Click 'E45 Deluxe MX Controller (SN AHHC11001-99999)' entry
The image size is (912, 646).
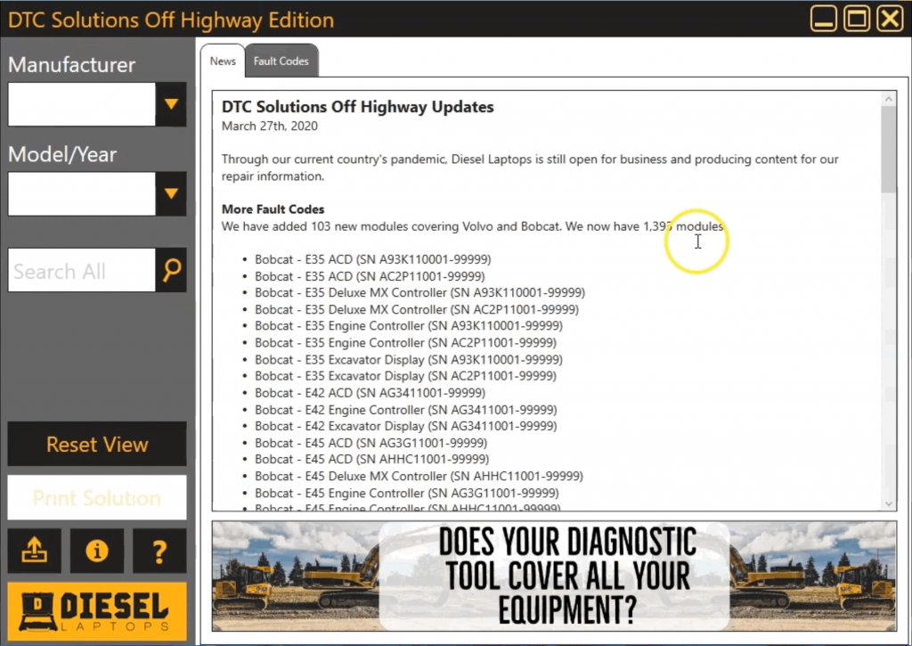419,476
